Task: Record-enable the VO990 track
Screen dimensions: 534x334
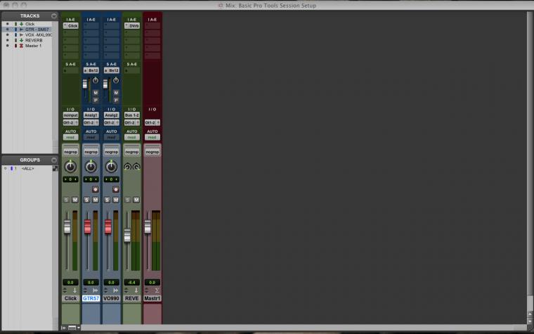Action: [x=116, y=189]
